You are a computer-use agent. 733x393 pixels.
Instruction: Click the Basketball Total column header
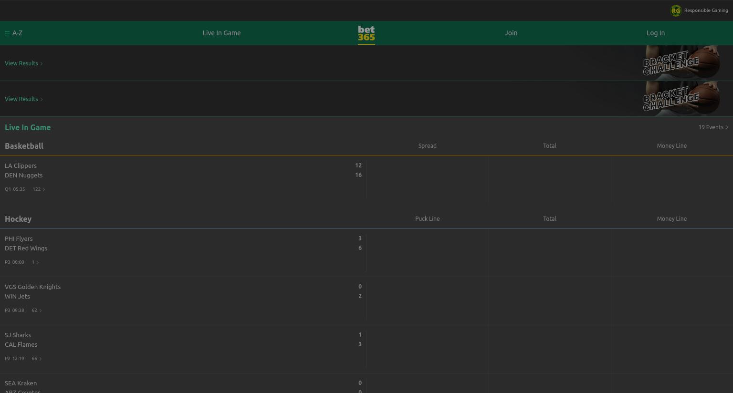[550, 146]
